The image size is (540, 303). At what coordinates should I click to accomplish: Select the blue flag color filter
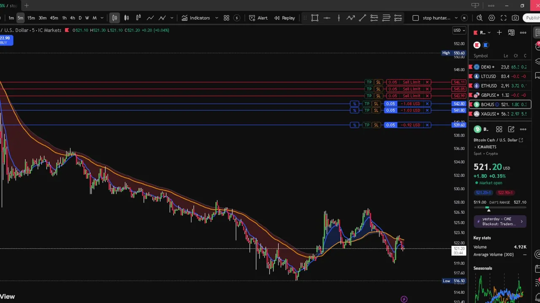pos(486,45)
